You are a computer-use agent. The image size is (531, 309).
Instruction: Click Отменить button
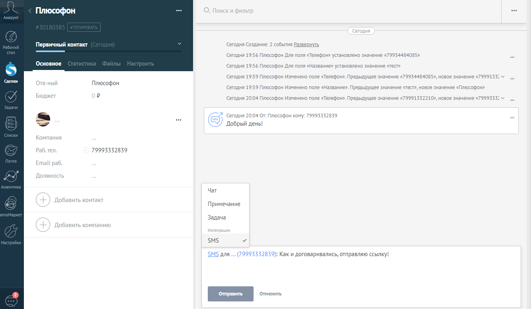click(270, 294)
